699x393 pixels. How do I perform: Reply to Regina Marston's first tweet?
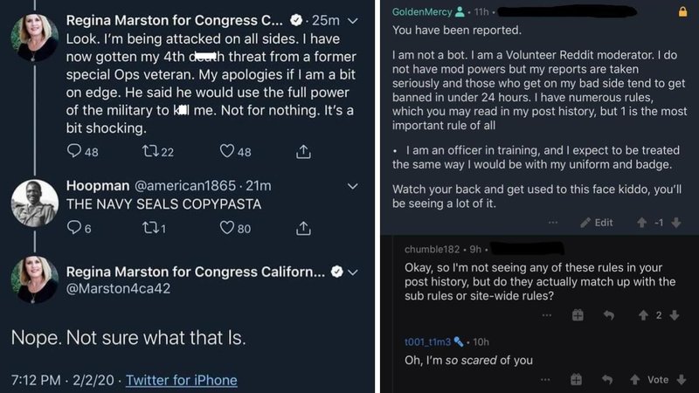point(75,152)
